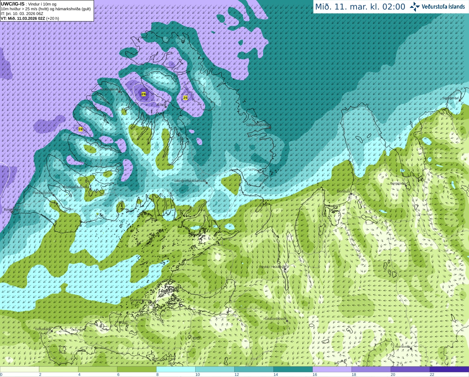Image resolution: width=469 pixels, height=377 pixels.
Task: Click the Gjögurflugvöllur place label
Action: 258,125
